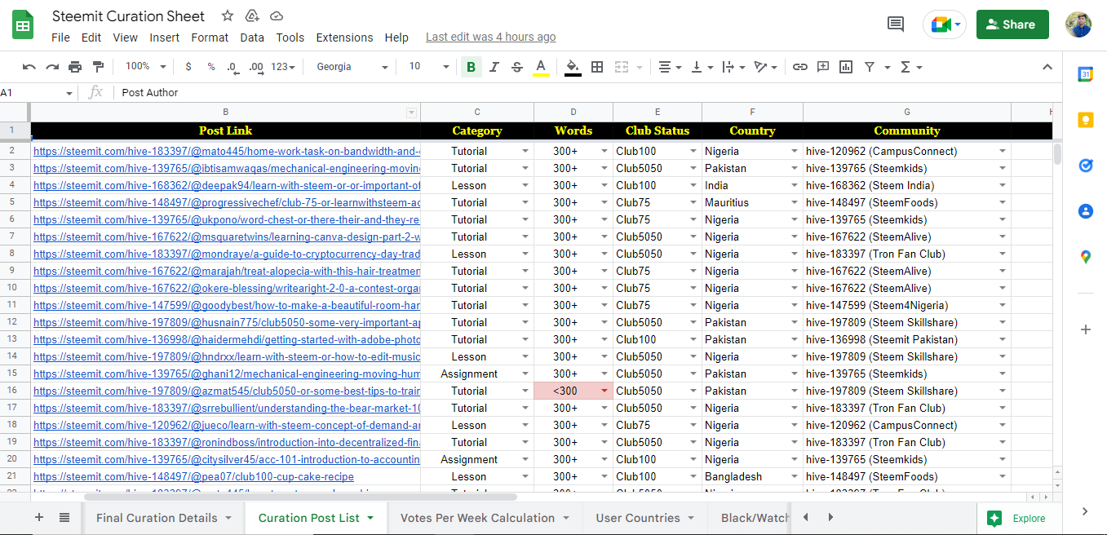Screen dimensions: 1107x535
Task: Open the font size dropdown
Action: pos(429,67)
